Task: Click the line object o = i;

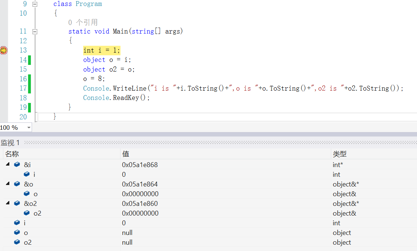Action: [107, 60]
